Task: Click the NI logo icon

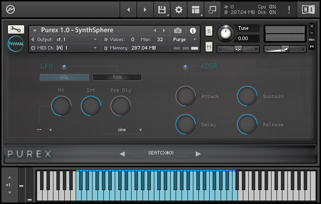Action: tap(308, 9)
